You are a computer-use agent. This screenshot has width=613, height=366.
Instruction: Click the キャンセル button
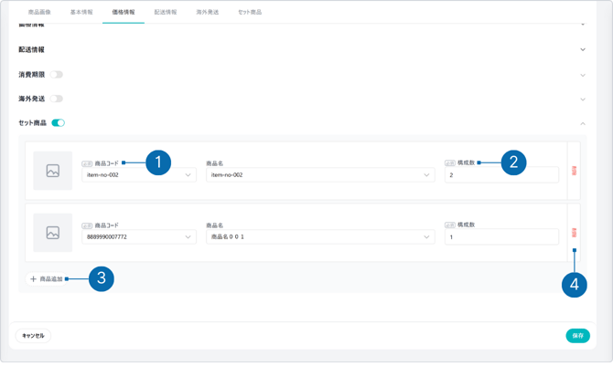click(33, 336)
